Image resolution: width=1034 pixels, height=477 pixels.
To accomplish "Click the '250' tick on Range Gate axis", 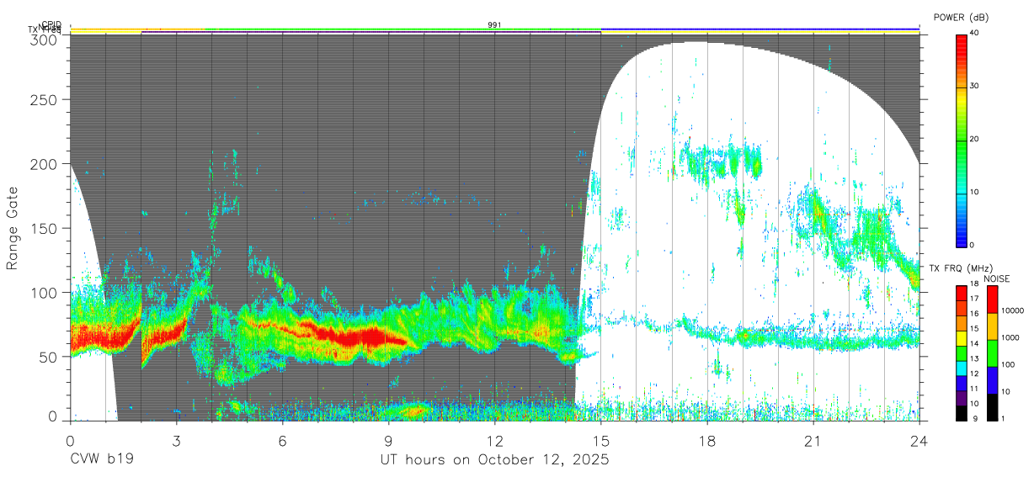I will click(45, 100).
